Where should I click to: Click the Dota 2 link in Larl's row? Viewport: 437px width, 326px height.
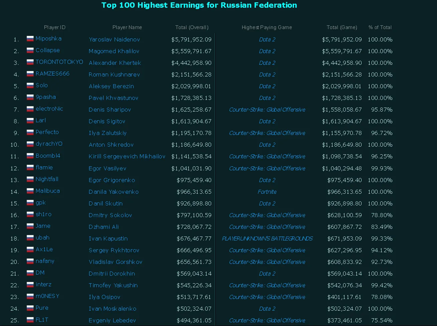coord(267,122)
